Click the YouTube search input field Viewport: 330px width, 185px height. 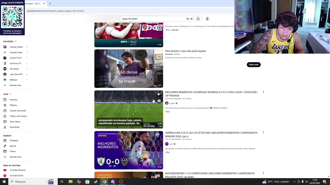[153, 19]
